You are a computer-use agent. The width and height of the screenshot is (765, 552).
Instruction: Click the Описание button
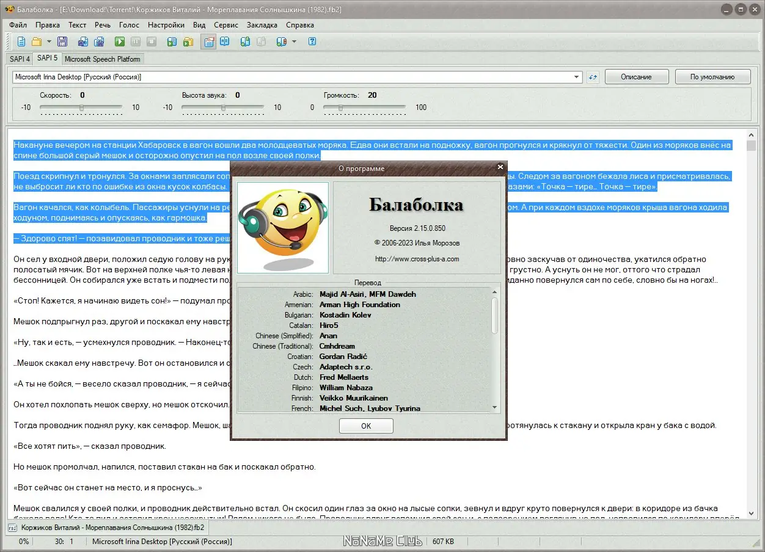(636, 77)
